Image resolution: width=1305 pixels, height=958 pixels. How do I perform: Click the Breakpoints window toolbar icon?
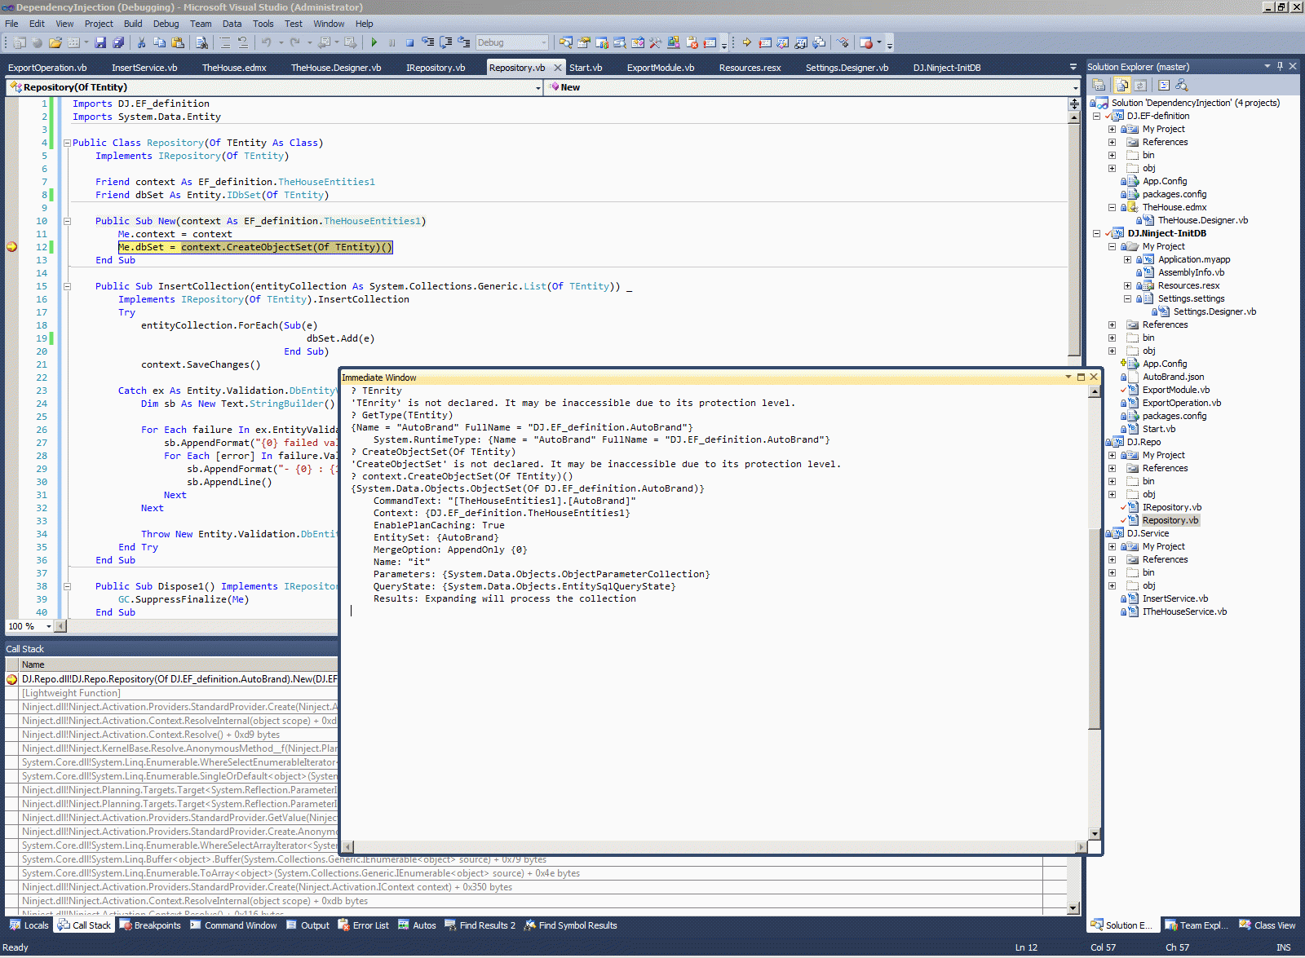pos(866,42)
